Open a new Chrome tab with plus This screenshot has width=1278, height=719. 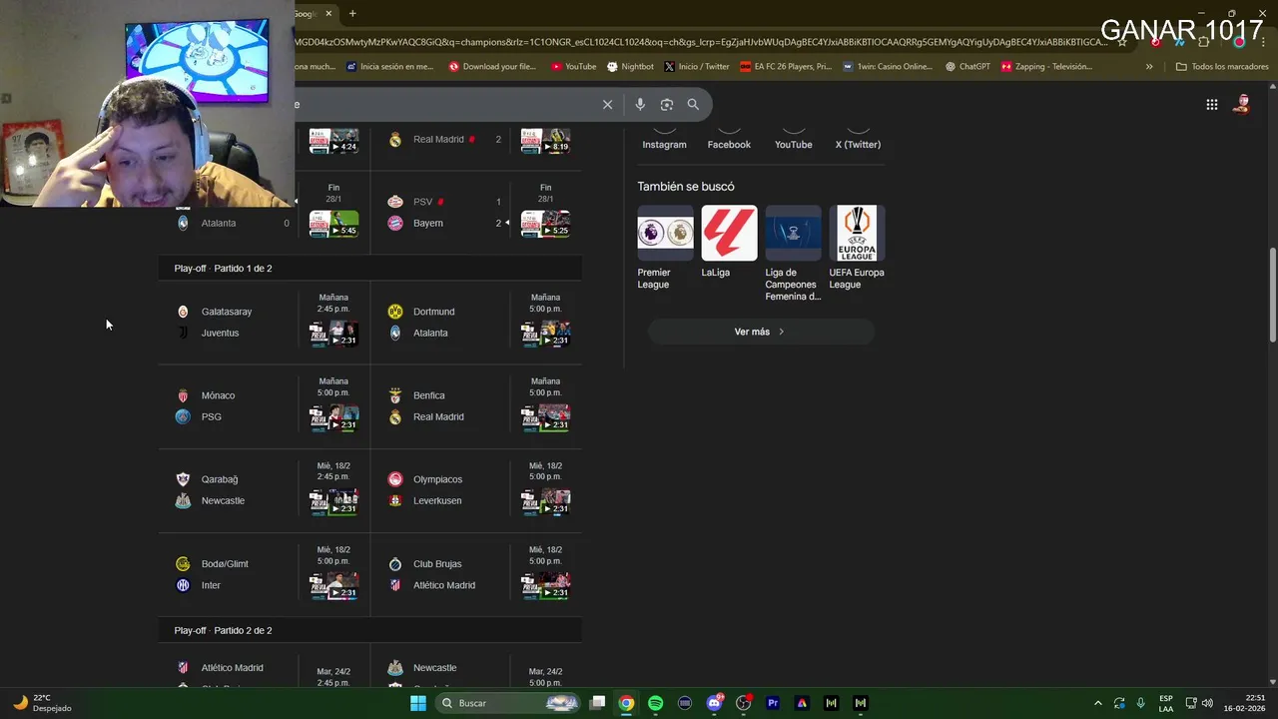tap(352, 14)
